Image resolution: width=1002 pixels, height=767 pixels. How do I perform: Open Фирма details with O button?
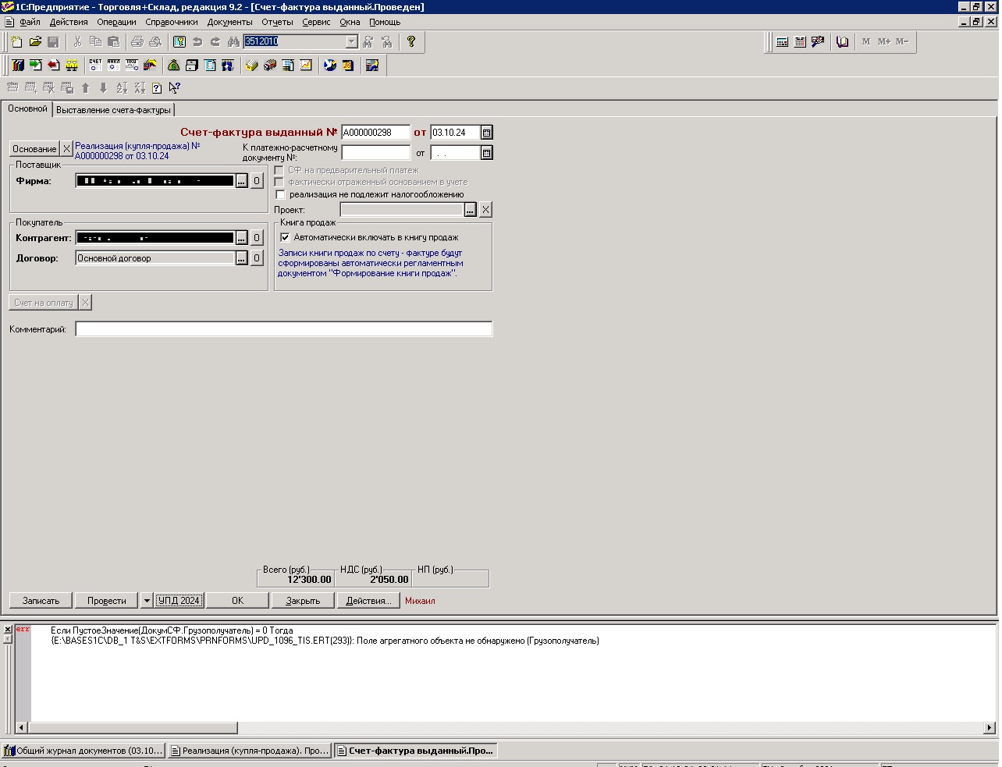[256, 181]
